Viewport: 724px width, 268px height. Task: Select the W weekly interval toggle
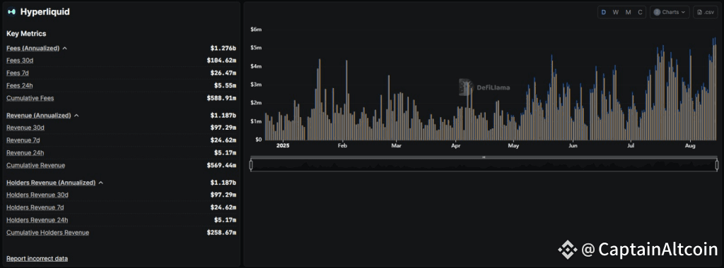coord(616,13)
